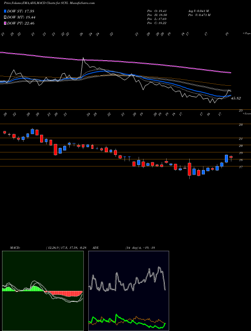The height and width of the screenshot is (331, 251).
Task: Click the 'MACD:' panel heading
Action: tap(15, 248)
